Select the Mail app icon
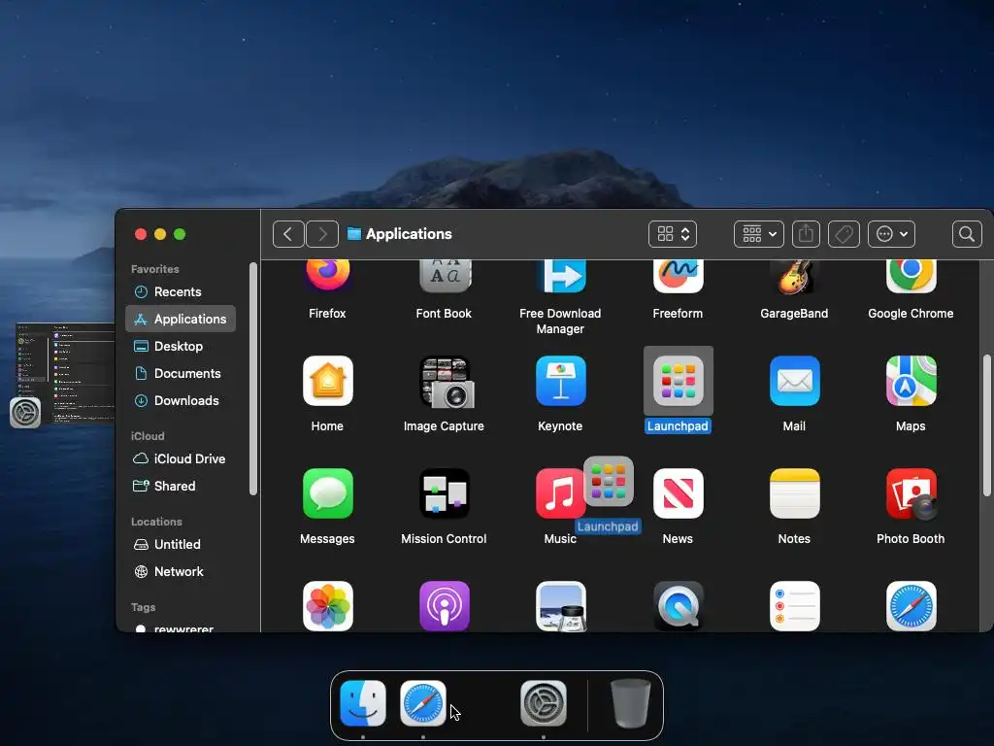 pyautogui.click(x=794, y=381)
